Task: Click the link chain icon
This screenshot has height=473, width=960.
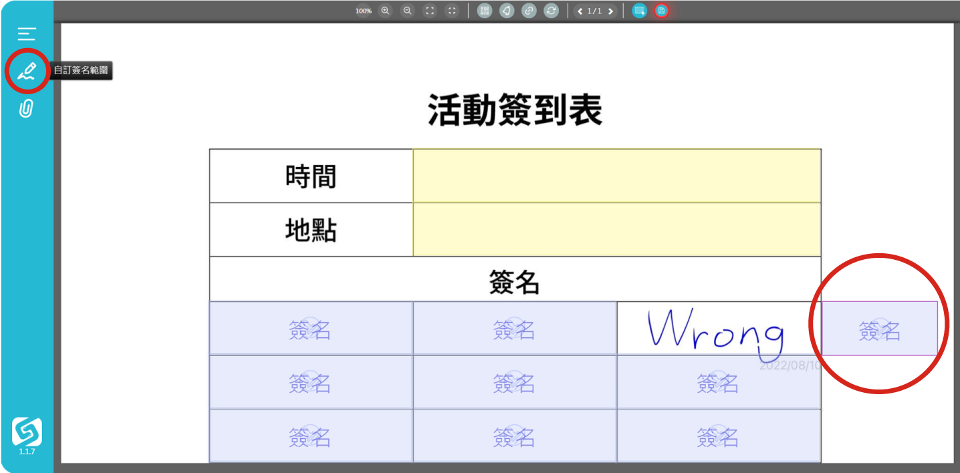Action: 529,11
